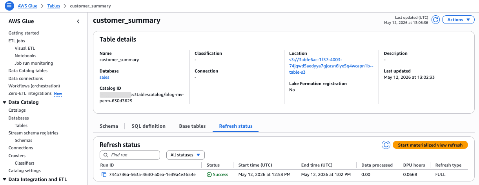The height and width of the screenshot is (185, 479).
Task: Click the Refresh type column header
Action: (x=448, y=165)
